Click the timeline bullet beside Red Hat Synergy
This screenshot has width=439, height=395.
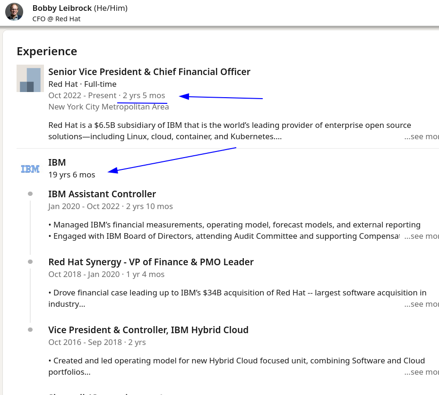30,261
